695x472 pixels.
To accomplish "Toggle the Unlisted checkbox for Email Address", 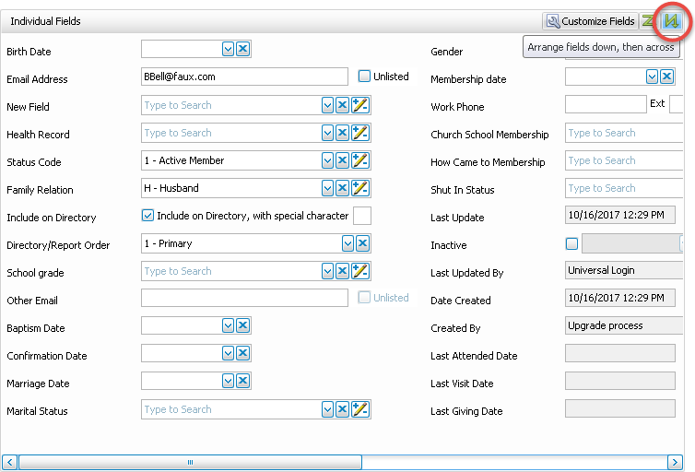I will pos(365,77).
